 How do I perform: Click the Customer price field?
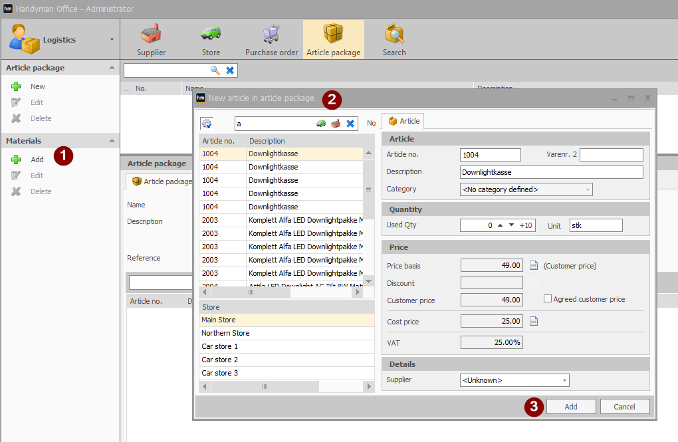tap(492, 300)
